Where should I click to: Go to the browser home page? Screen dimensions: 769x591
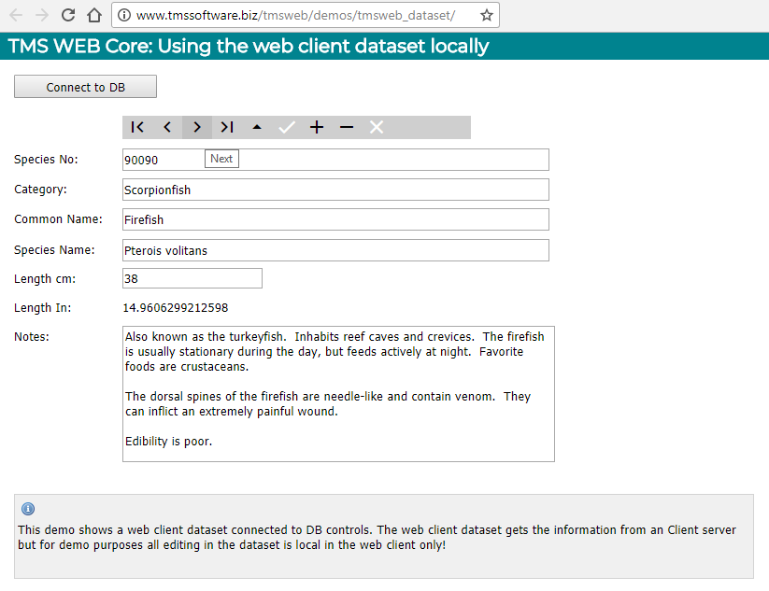(x=94, y=15)
